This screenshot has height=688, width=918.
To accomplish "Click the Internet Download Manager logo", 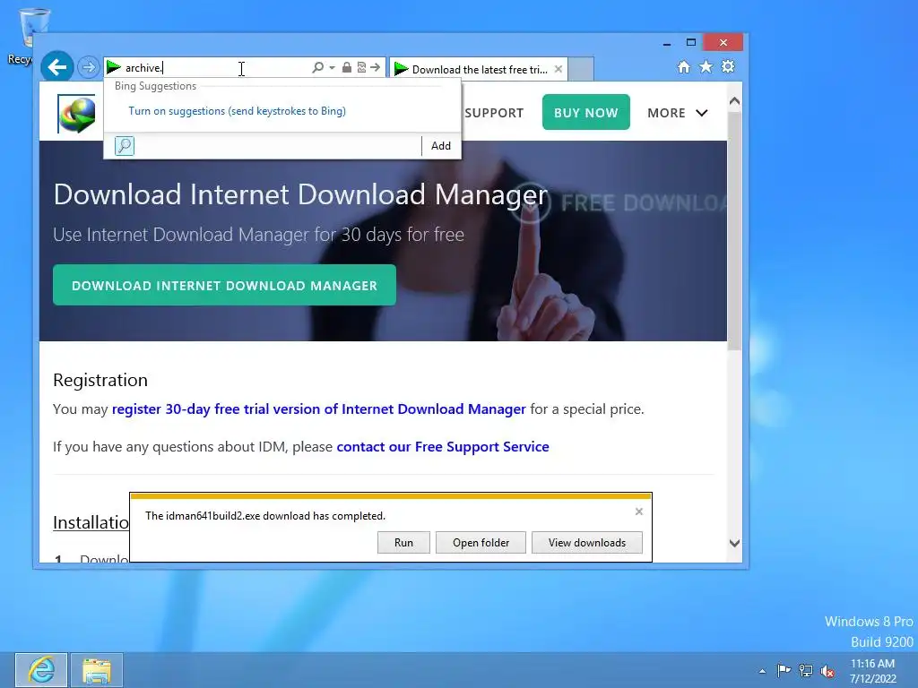I will pos(77,114).
